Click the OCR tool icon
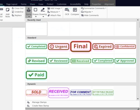Viewport: 140px width, 110px height. point(67,10)
